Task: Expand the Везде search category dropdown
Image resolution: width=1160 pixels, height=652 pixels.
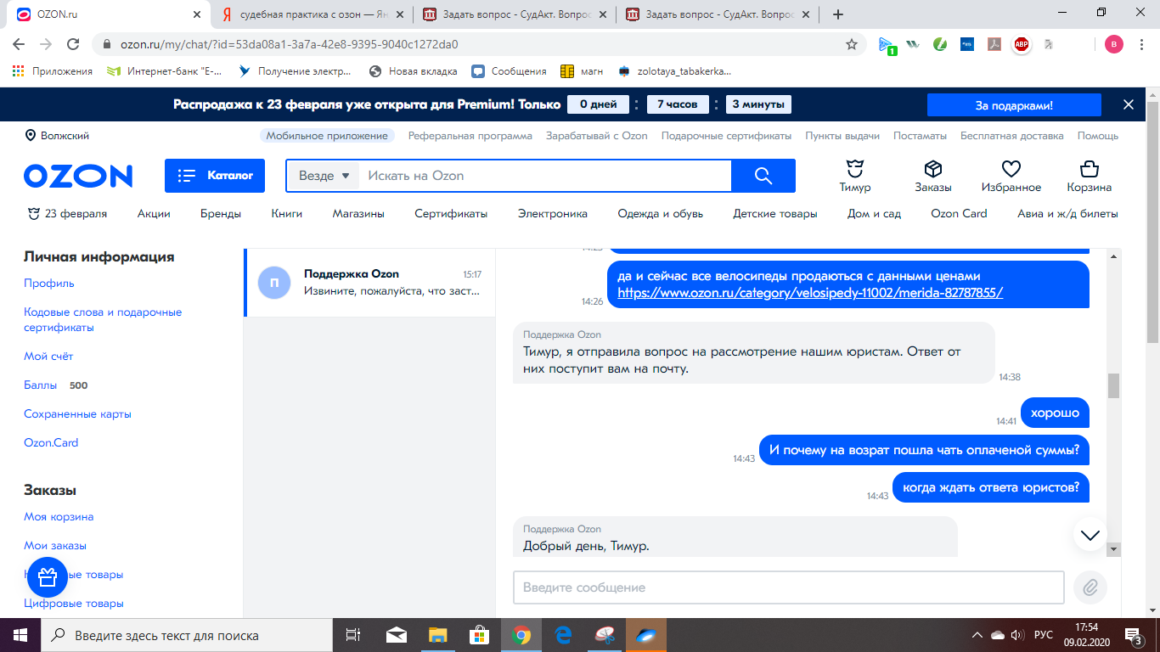Action: (324, 176)
